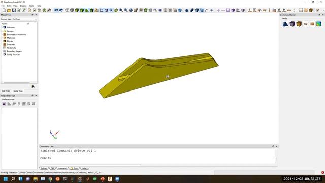
Task: Click the list icon in Perform Action row
Action: tap(24, 104)
